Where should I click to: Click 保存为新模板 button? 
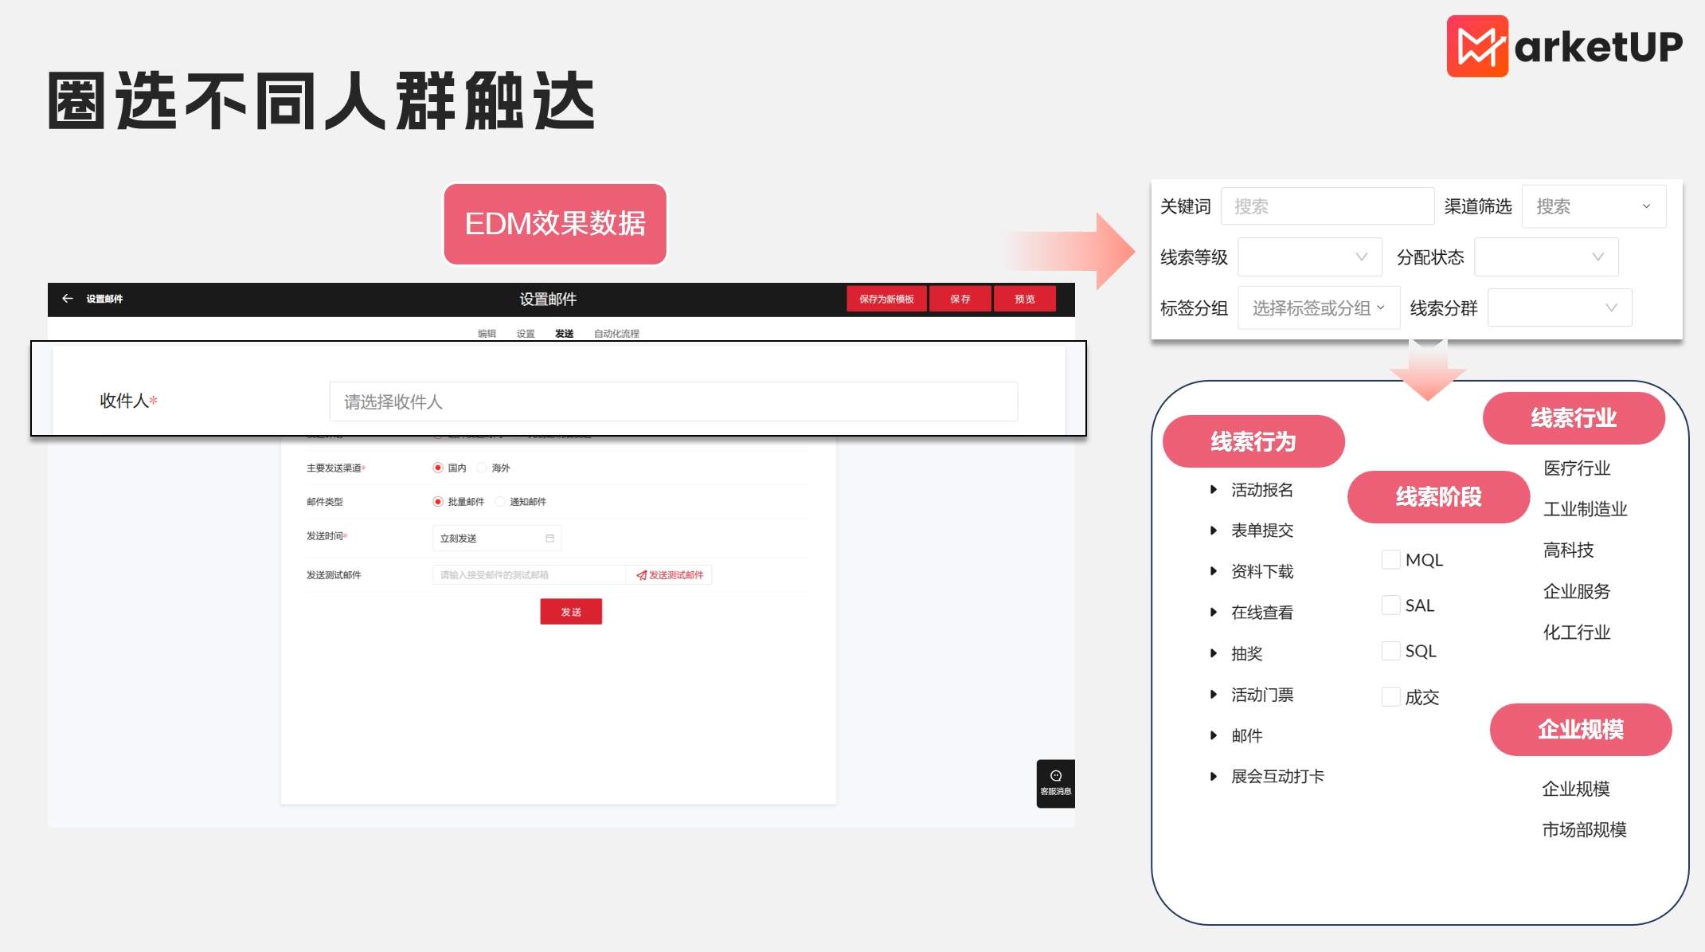(886, 299)
